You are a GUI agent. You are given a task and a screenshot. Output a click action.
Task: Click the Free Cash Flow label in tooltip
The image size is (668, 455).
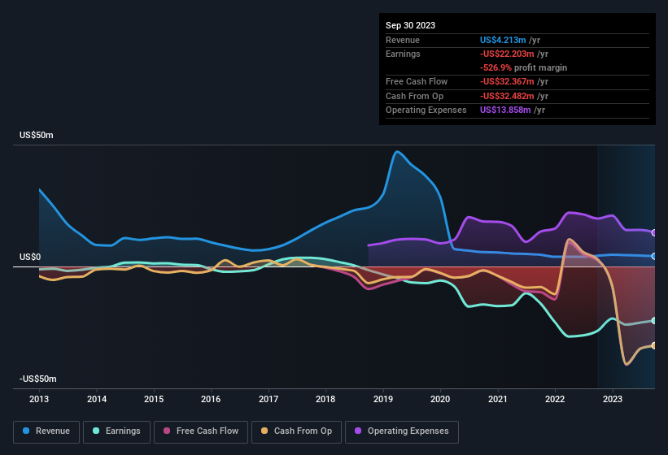pos(417,81)
